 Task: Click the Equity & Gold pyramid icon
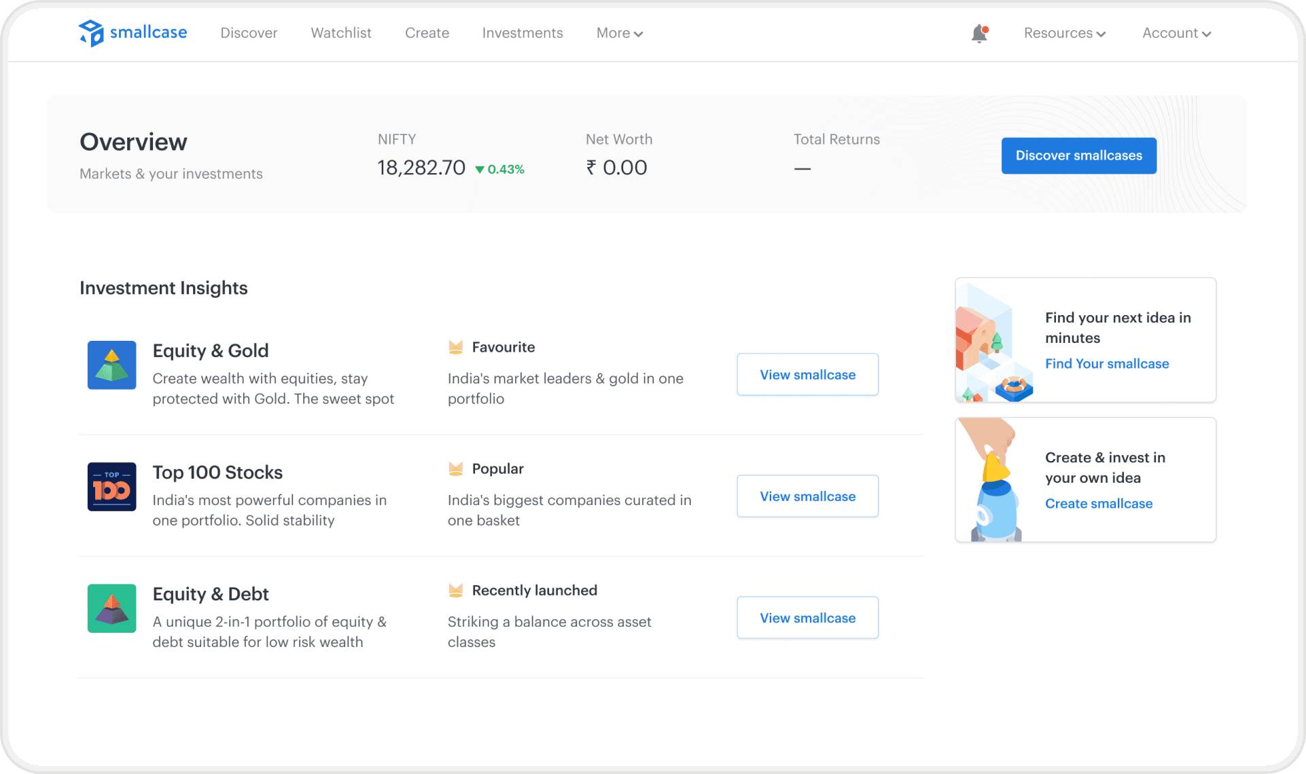tap(111, 365)
